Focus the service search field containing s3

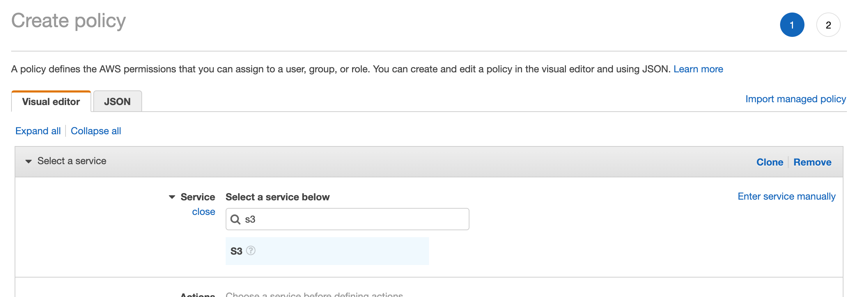click(x=347, y=219)
